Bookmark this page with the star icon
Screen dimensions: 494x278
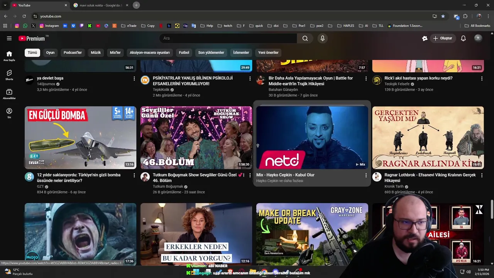tap(443, 16)
